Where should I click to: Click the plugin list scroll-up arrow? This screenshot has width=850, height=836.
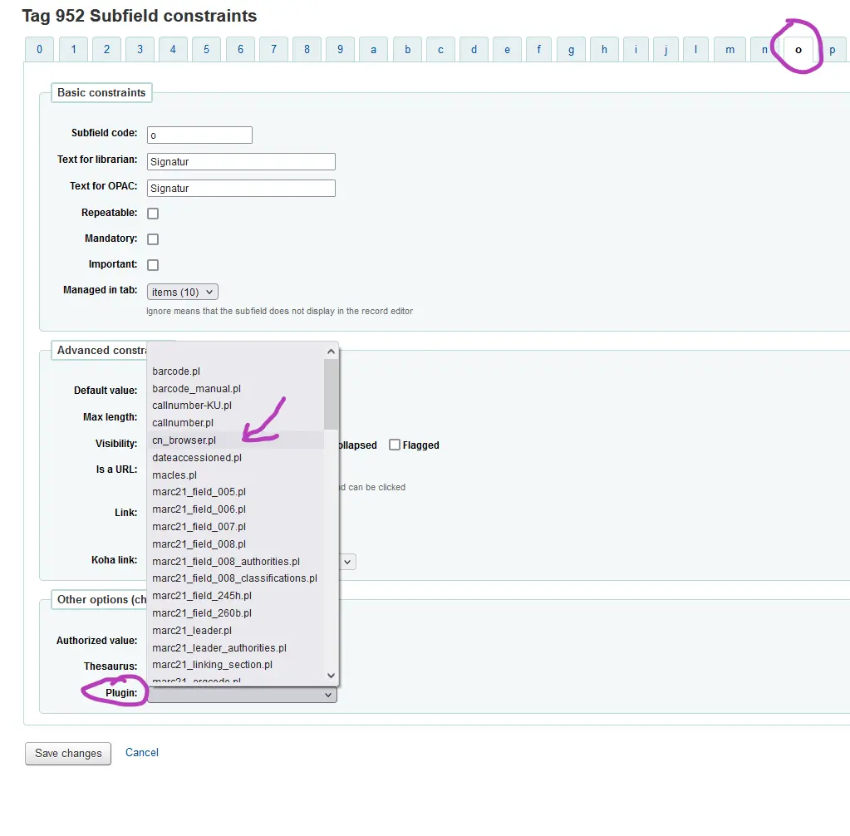pyautogui.click(x=331, y=352)
